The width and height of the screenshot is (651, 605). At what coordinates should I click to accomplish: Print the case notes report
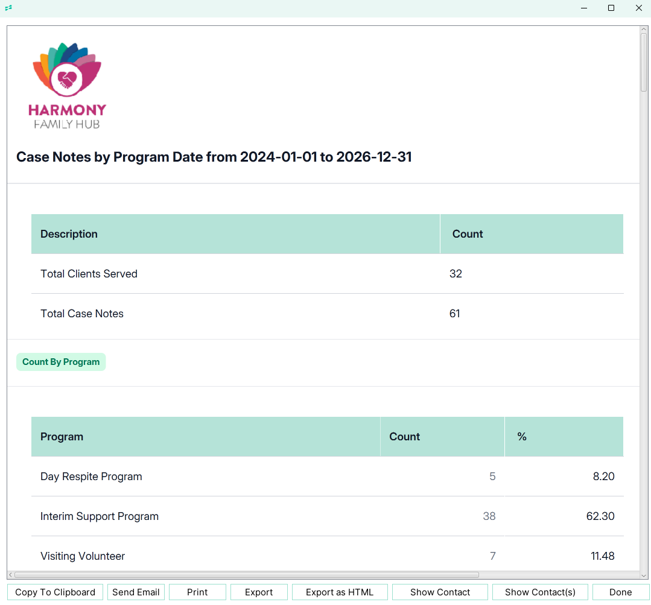(197, 592)
